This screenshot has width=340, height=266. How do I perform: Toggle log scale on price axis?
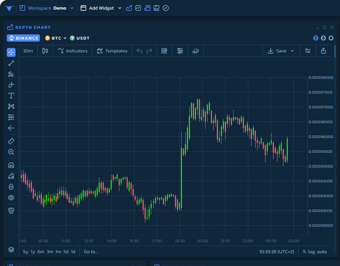pos(311,252)
